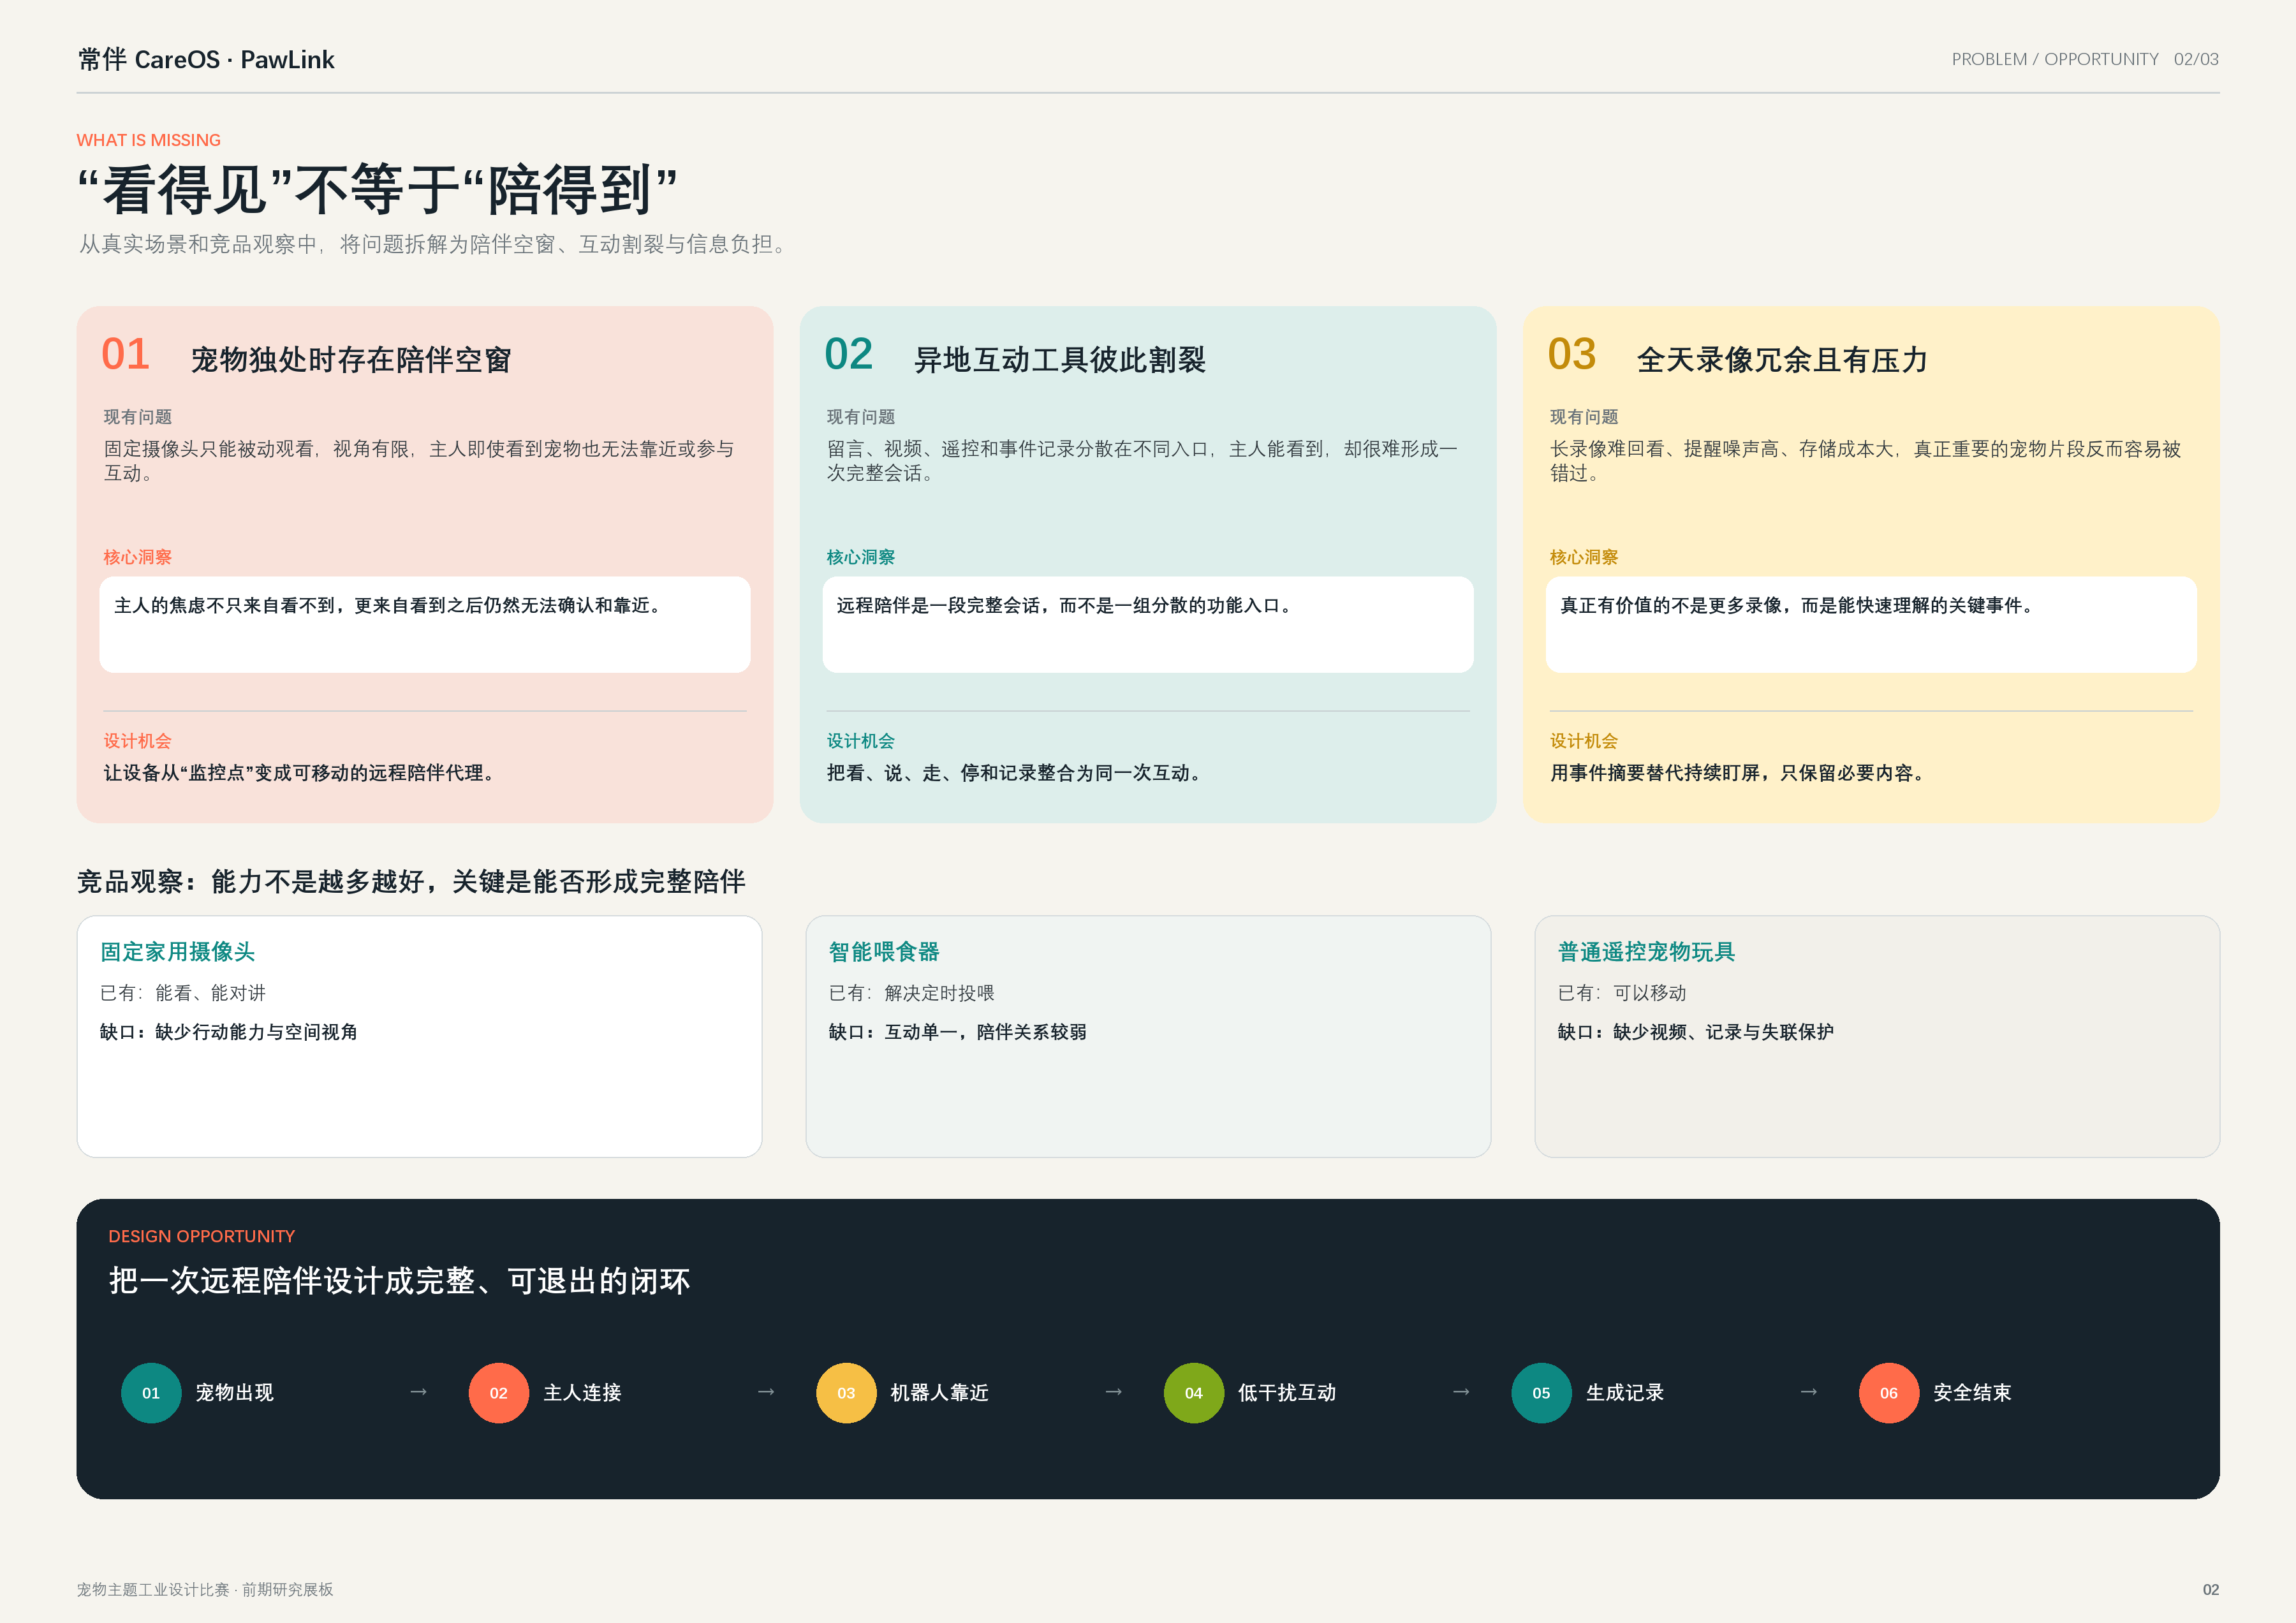This screenshot has width=2296, height=1623.
Task: Click the insight box 远程陪伴是一段完整会话
Action: click(1148, 624)
